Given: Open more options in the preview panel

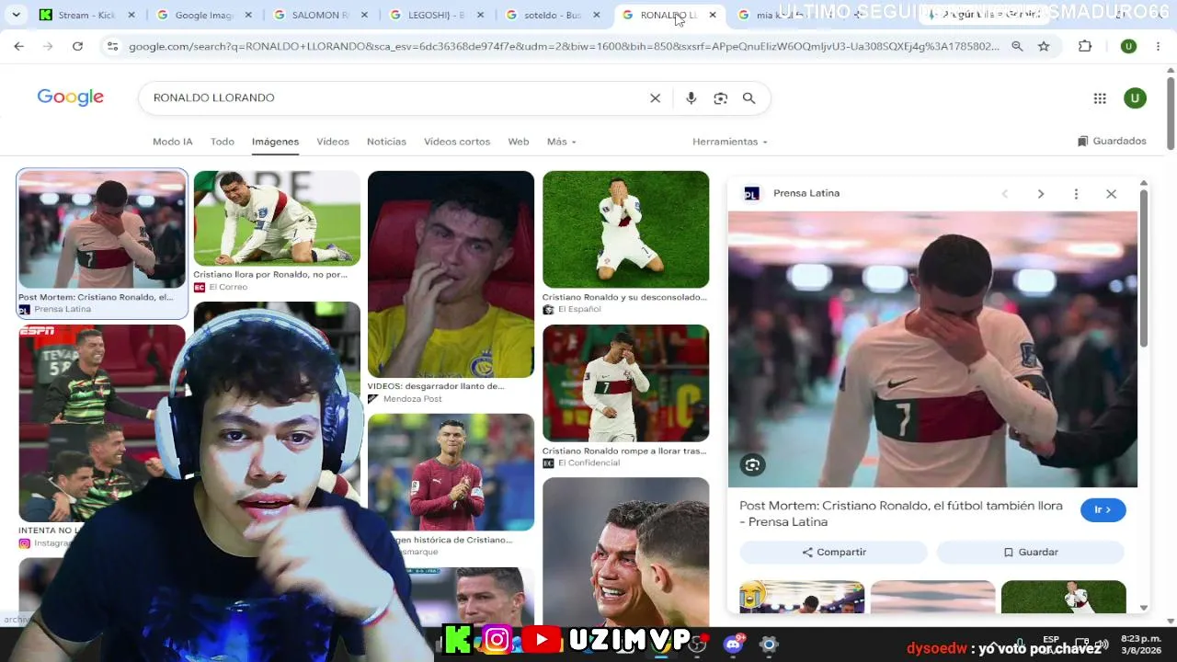Looking at the screenshot, I should point(1076,194).
